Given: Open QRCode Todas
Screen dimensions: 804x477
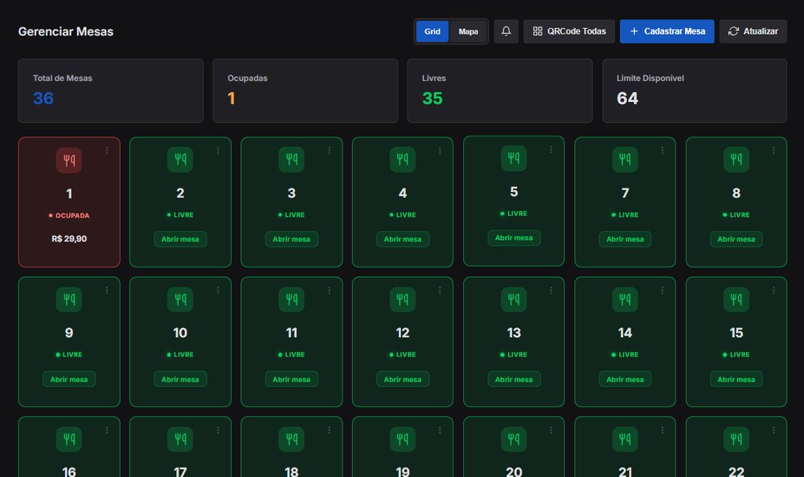Looking at the screenshot, I should click(x=569, y=31).
